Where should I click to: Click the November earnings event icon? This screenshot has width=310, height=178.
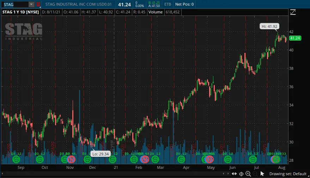tap(71, 159)
